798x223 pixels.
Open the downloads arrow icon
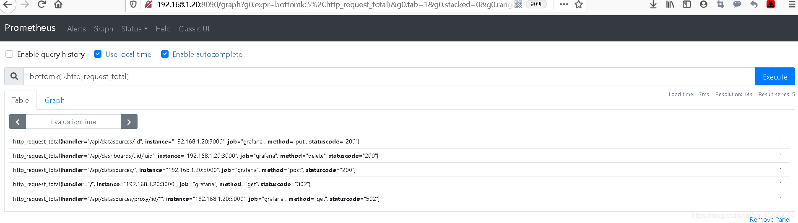[x=653, y=5]
